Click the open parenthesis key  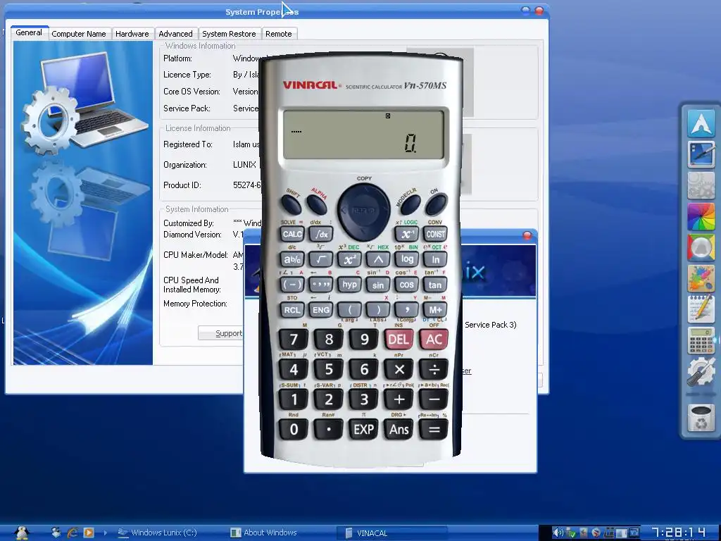[349, 310]
